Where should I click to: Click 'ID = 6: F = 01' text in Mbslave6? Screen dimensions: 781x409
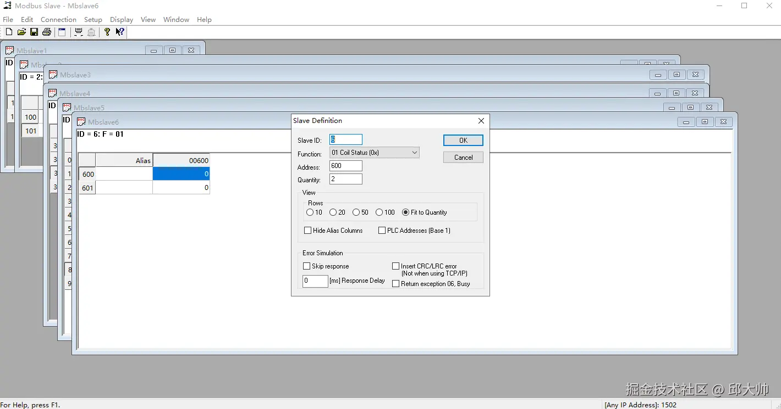(x=100, y=134)
